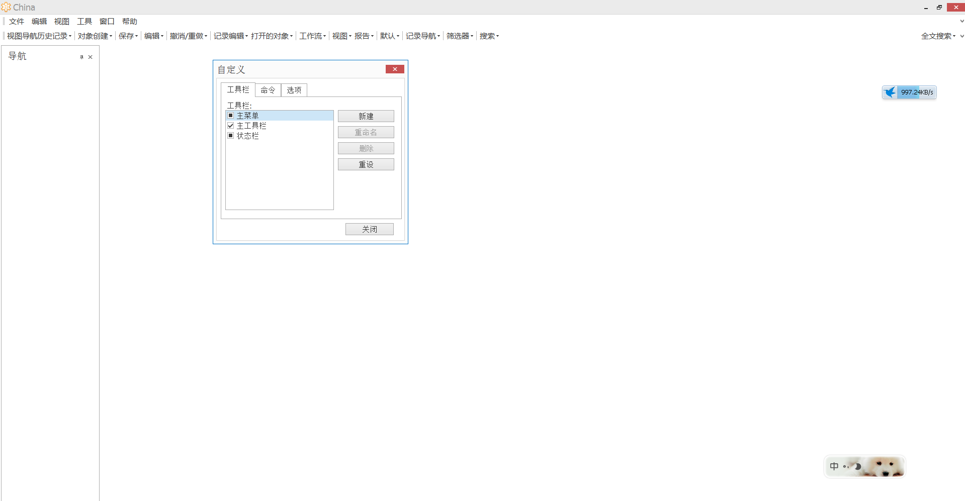Open the 文件 menu
The width and height of the screenshot is (965, 501).
tap(17, 22)
